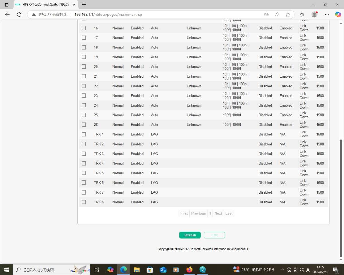Open the volume tray icon

(302, 270)
